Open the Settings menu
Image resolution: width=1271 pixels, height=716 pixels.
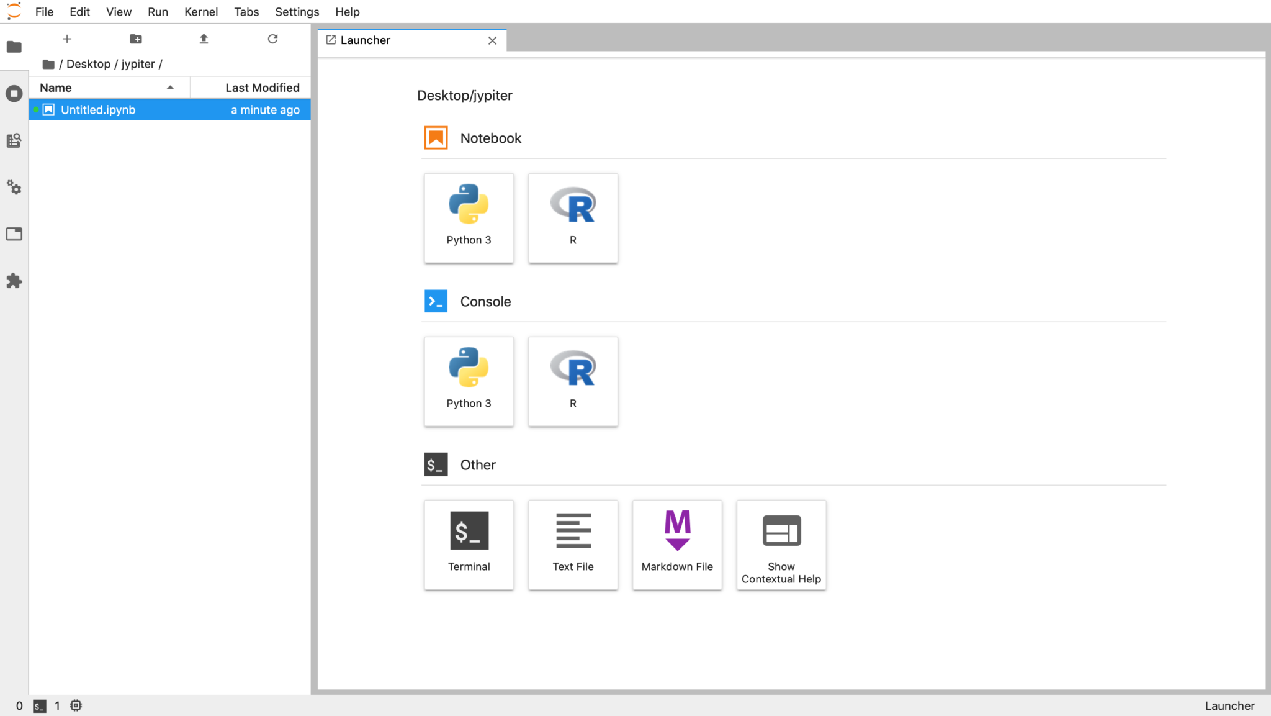click(297, 12)
